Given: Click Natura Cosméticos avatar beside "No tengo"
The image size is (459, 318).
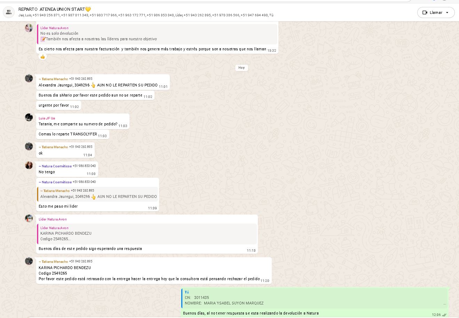Looking at the screenshot, I should 29,165.
